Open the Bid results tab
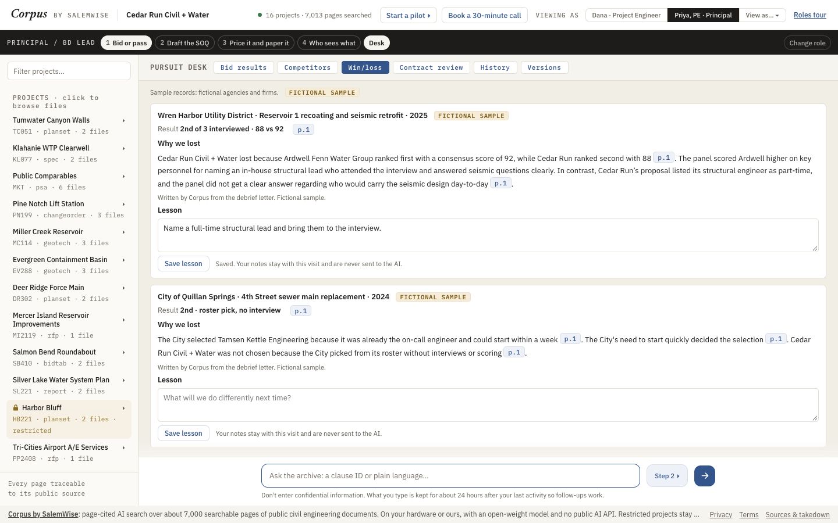 [244, 67]
